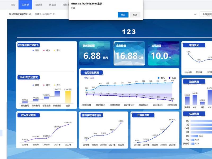
Task: Select the 意向融资额 6.88 亿元 card
Action: [x=95, y=54]
